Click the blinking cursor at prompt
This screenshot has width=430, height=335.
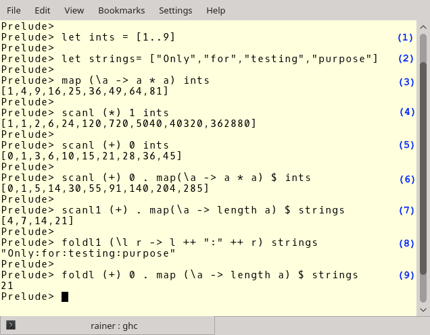pyautogui.click(x=65, y=297)
